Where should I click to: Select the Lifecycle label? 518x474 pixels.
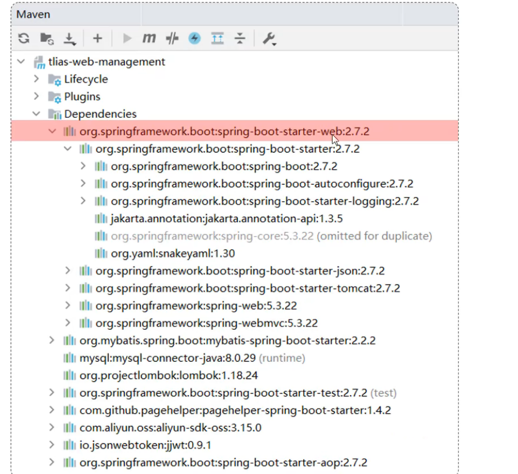pos(86,79)
